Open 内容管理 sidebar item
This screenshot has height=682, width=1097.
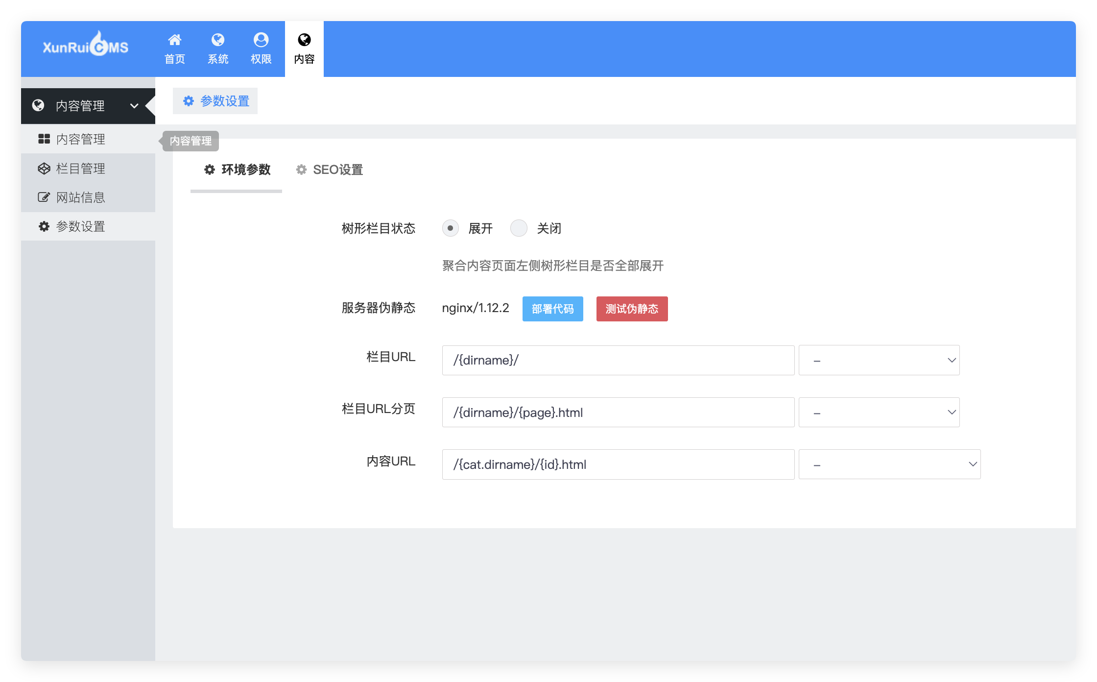click(88, 139)
